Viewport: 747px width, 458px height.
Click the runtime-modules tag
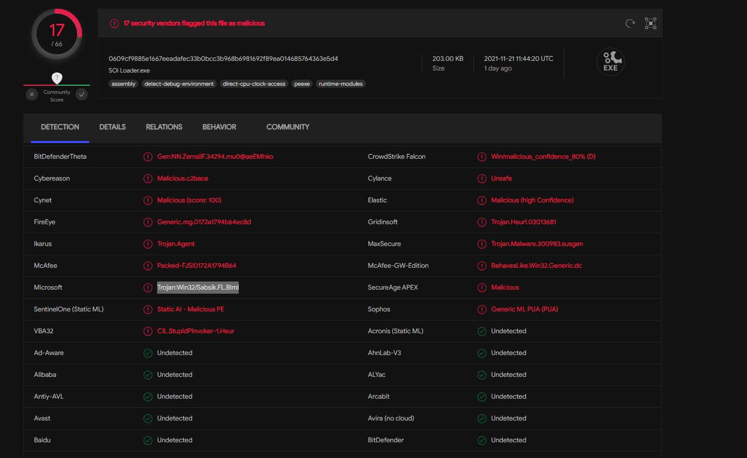coord(341,84)
